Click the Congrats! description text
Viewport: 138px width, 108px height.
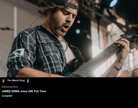pyautogui.click(x=7, y=96)
